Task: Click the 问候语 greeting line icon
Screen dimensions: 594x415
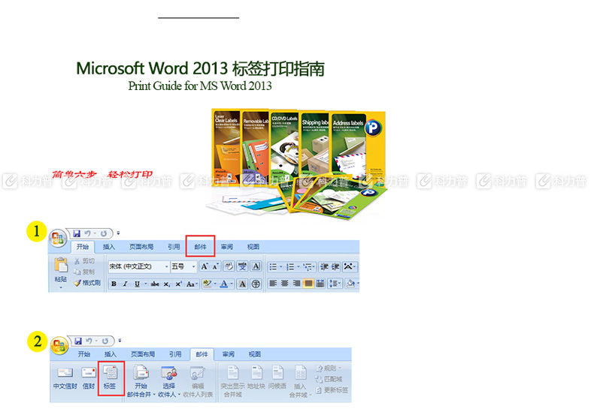Action: tap(277, 372)
